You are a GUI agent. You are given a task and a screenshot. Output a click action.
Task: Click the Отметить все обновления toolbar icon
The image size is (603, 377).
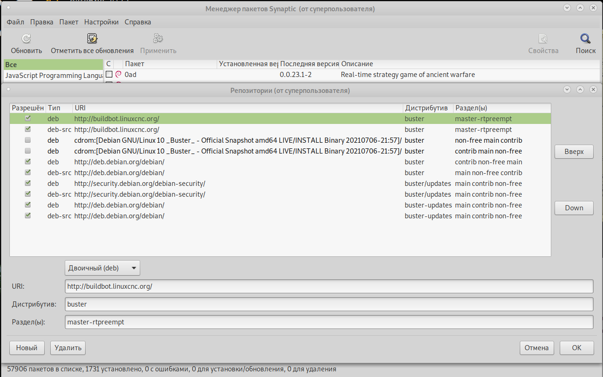click(92, 38)
